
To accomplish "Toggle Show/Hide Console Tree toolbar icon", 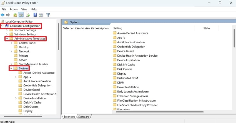I will coord(21,15).
